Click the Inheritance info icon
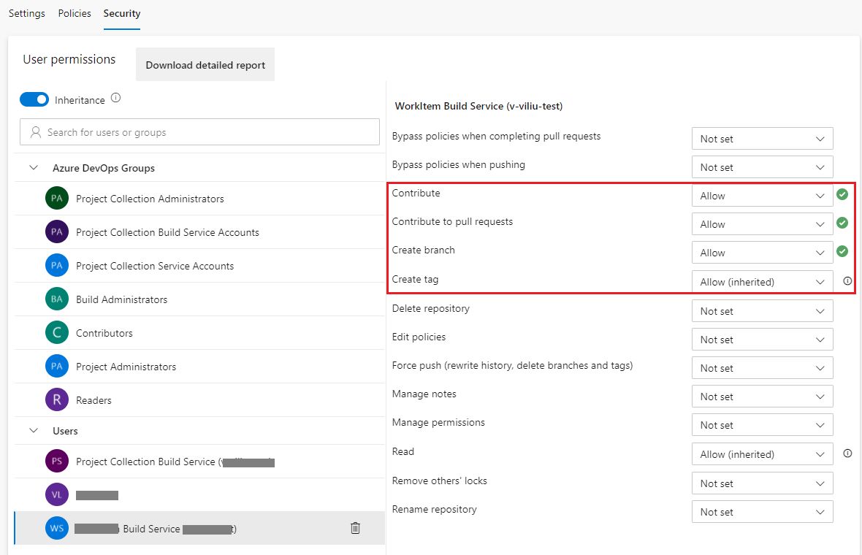The height and width of the screenshot is (555, 862). 115,98
